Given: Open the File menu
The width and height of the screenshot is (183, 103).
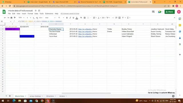Looking at the screenshot, I should click(9, 13).
